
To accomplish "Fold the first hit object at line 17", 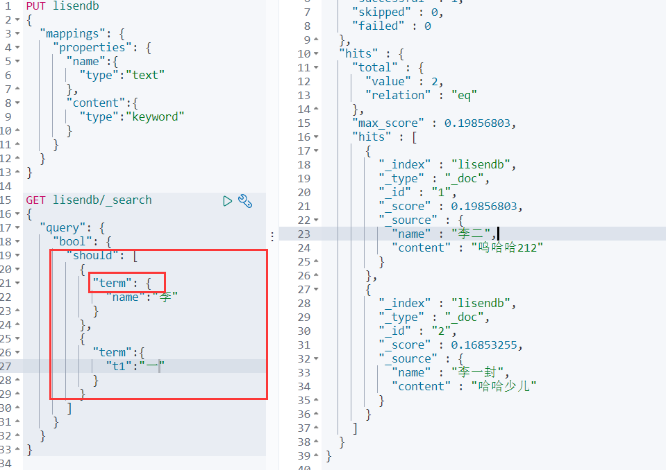I will click(316, 151).
